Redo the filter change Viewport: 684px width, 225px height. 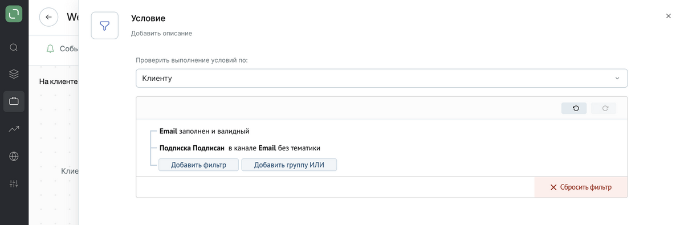tap(604, 108)
